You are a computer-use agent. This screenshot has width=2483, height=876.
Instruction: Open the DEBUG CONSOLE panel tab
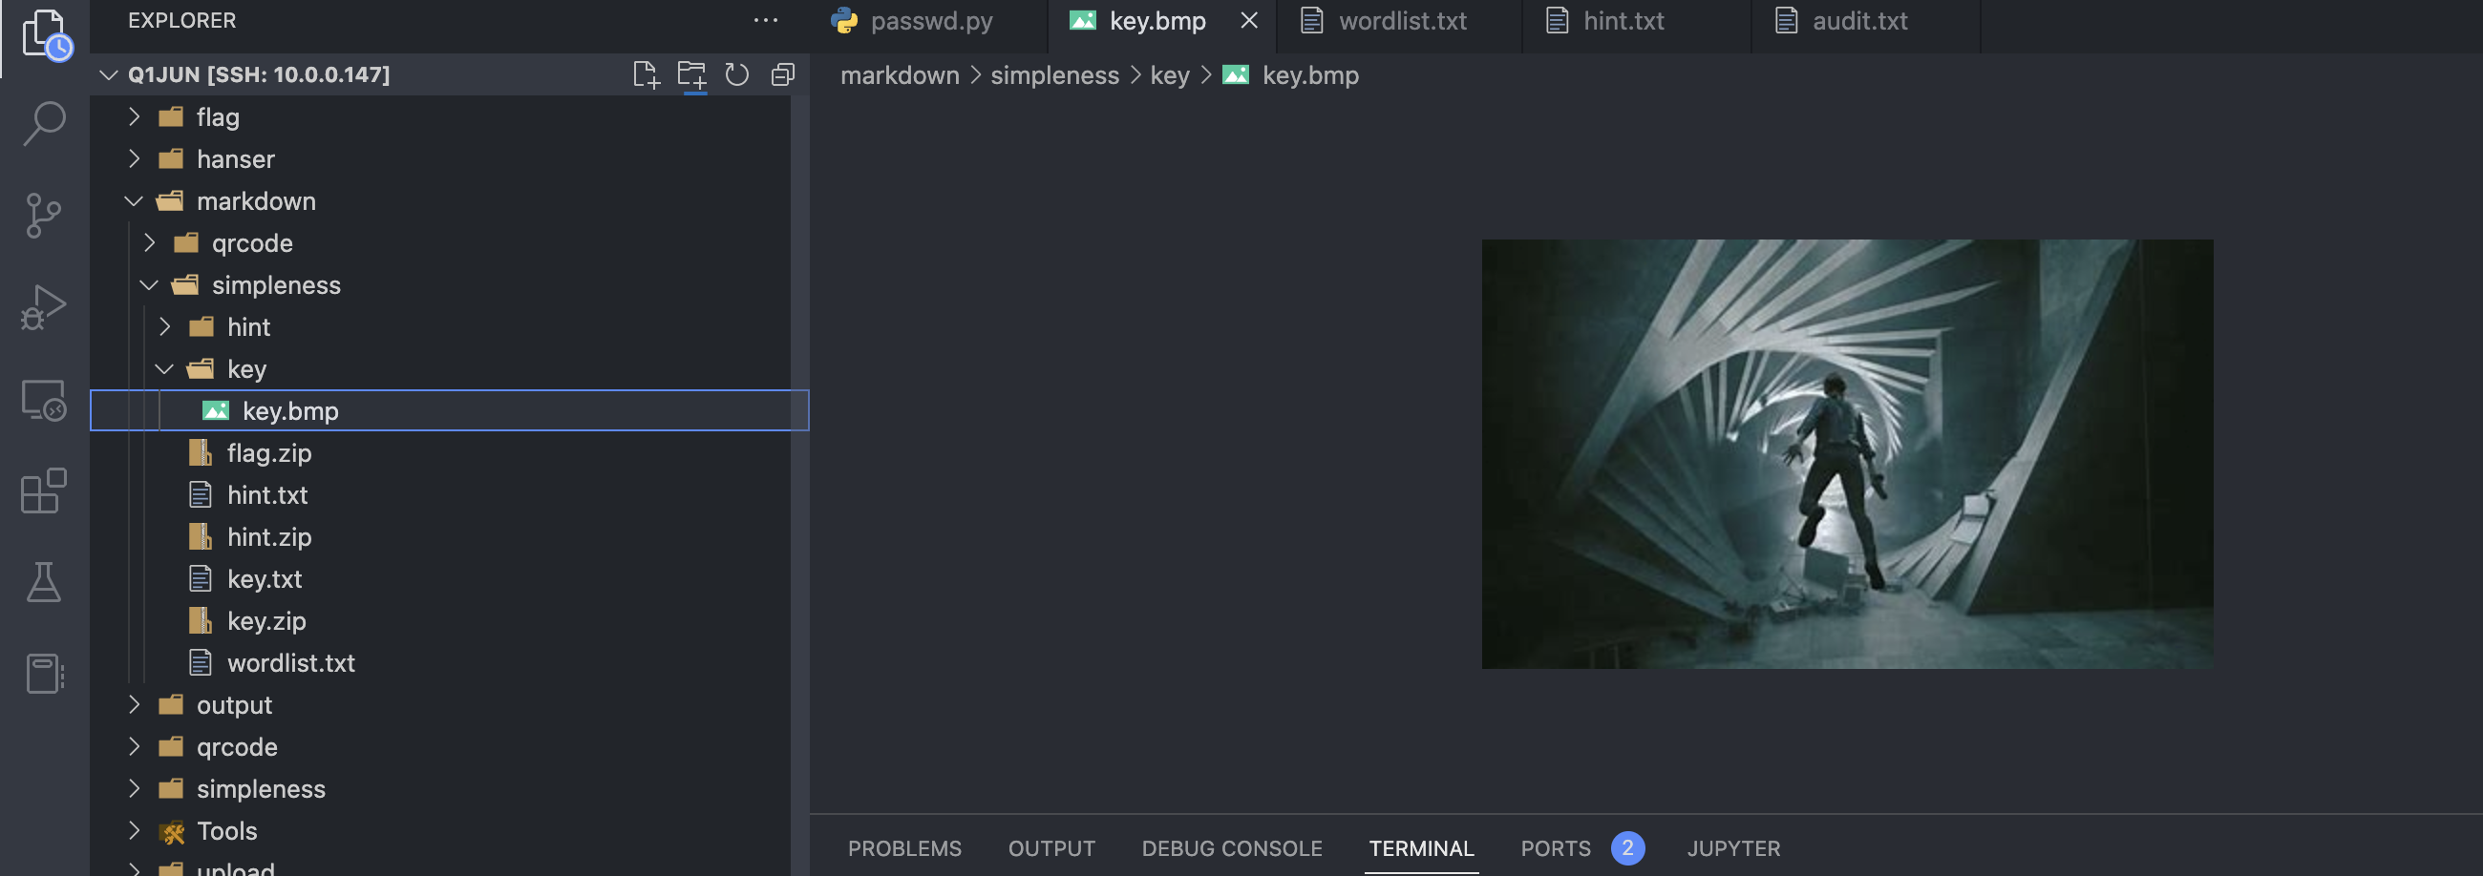[x=1232, y=848]
